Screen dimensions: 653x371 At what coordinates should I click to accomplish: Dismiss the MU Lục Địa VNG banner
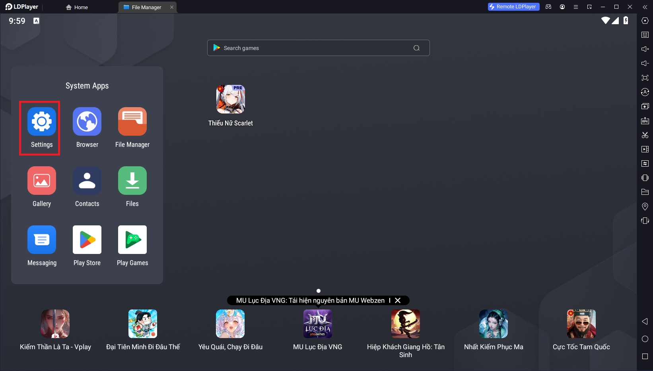tap(398, 300)
